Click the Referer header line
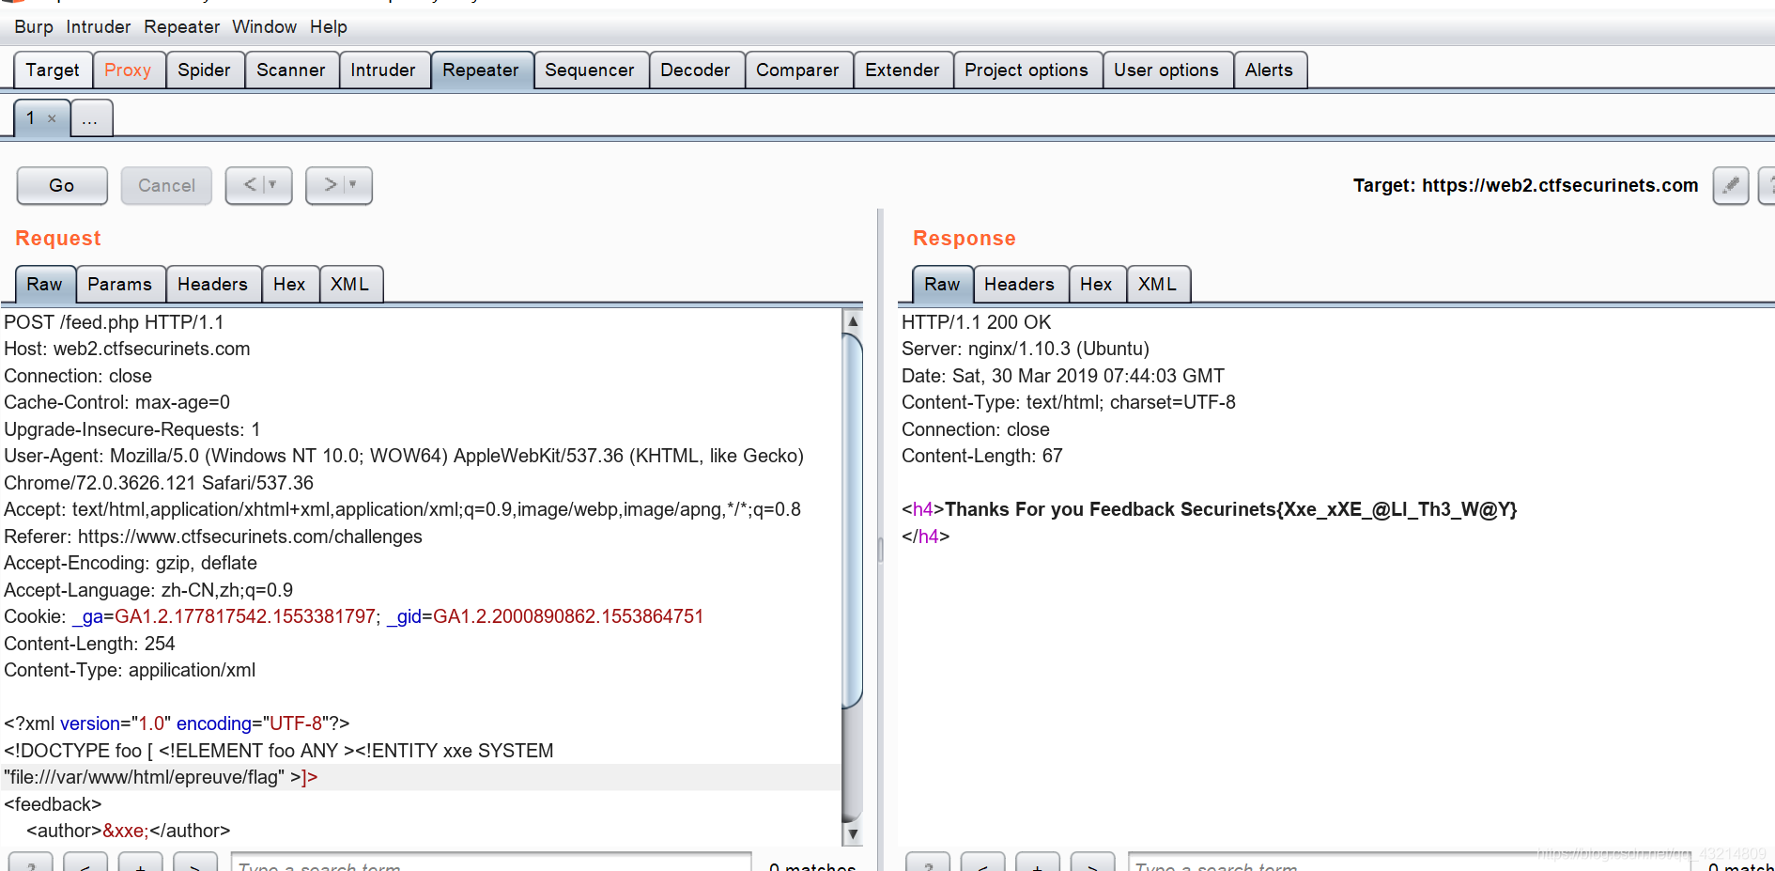Viewport: 1775px width, 871px height. click(x=213, y=537)
